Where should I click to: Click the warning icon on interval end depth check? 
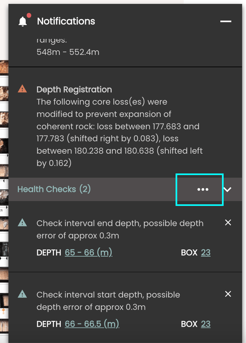click(x=22, y=223)
